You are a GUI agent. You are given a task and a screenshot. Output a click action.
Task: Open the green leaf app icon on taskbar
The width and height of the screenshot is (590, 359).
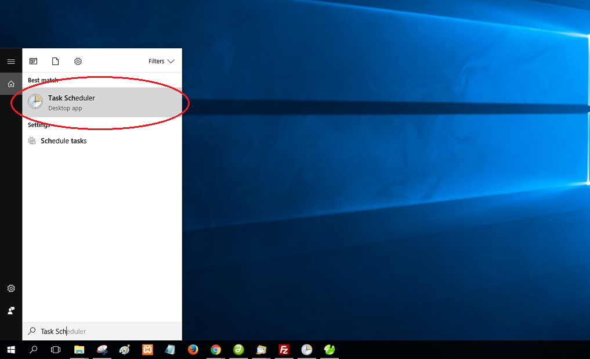pyautogui.click(x=330, y=350)
